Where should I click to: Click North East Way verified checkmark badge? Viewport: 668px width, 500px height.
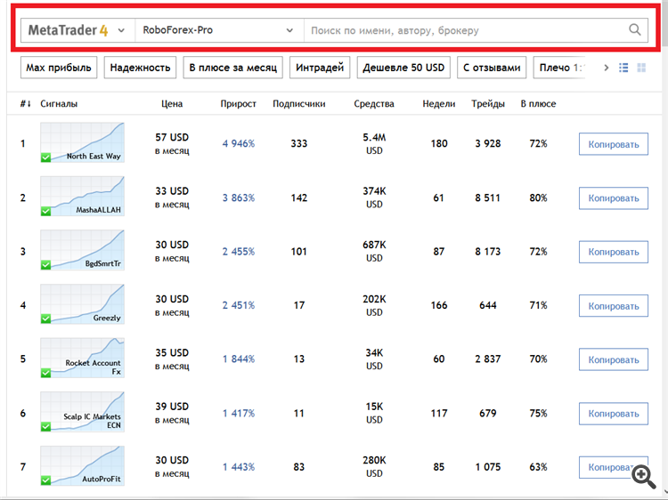click(x=46, y=157)
